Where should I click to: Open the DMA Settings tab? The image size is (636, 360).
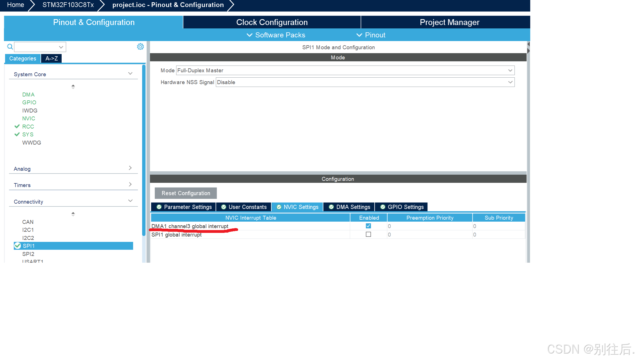(349, 207)
